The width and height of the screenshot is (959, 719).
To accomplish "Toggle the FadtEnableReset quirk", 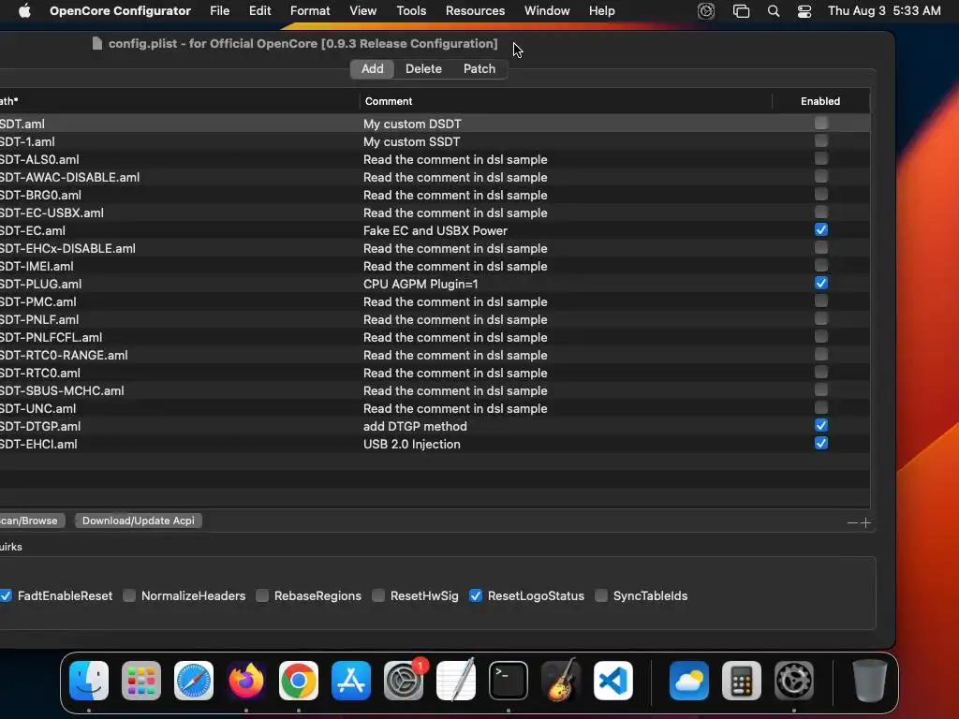I will [x=7, y=595].
